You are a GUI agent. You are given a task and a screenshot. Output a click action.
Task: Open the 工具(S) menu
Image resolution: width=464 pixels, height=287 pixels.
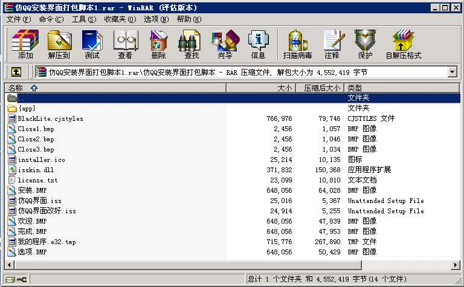coord(84,19)
